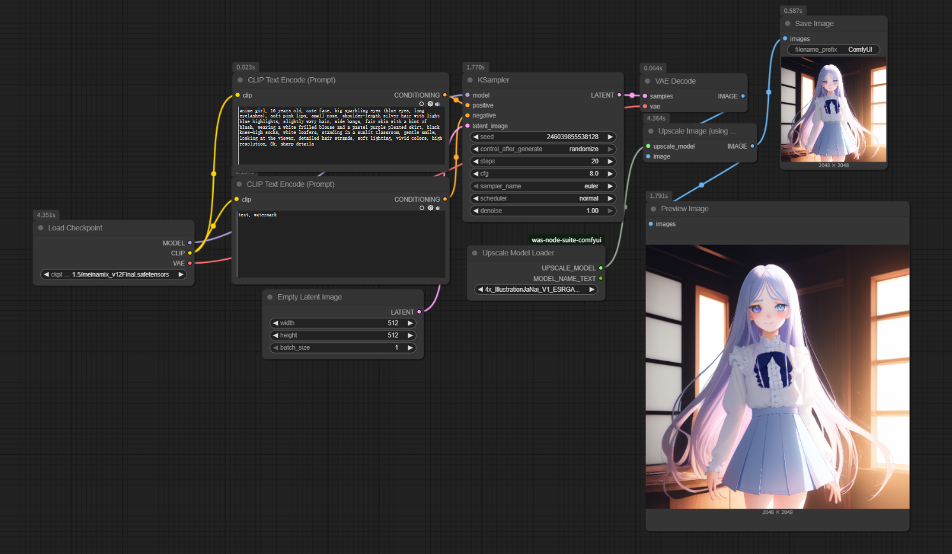
Task: Click the was-node-suite-comfyui badge label
Action: point(566,240)
